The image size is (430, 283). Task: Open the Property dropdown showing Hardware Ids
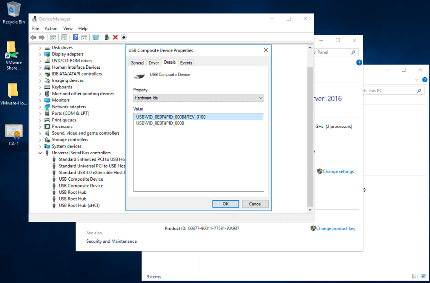click(x=198, y=98)
